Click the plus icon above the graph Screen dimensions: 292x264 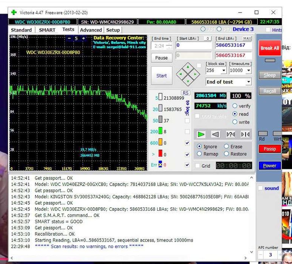[83, 38]
